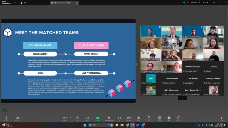Open the View menu in title bar
Viewport: 228px width, 128px height.
coord(205,3)
